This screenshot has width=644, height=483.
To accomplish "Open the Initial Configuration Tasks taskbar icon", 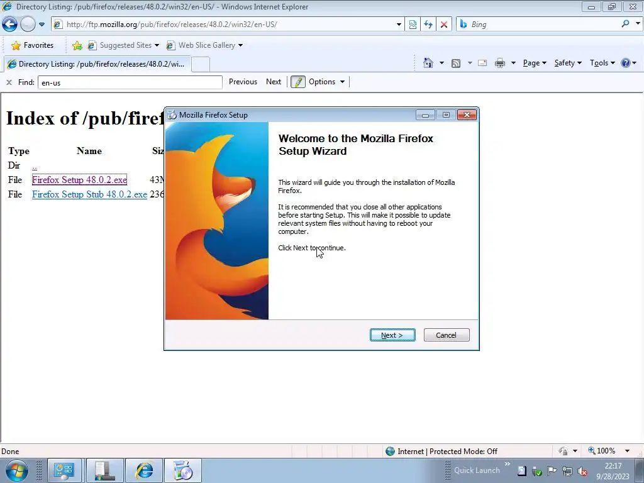I will (64, 470).
